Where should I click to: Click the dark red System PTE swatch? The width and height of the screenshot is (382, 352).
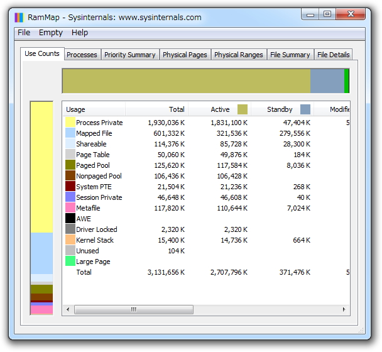point(70,187)
